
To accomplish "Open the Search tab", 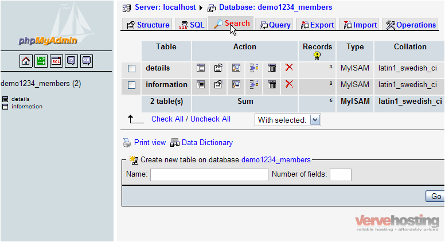I will click(x=231, y=24).
